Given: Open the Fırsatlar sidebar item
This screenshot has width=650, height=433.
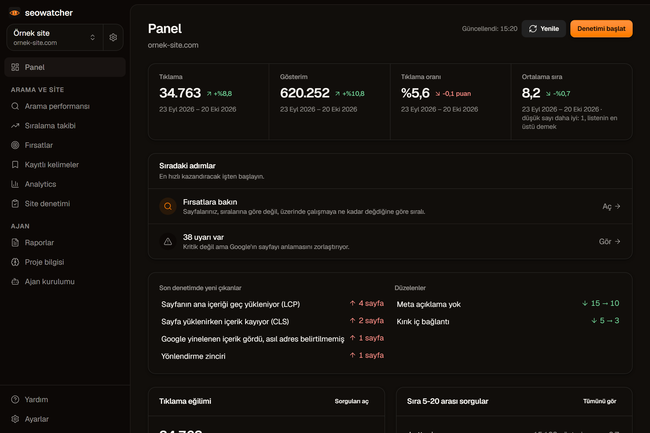Looking at the screenshot, I should tap(65, 145).
